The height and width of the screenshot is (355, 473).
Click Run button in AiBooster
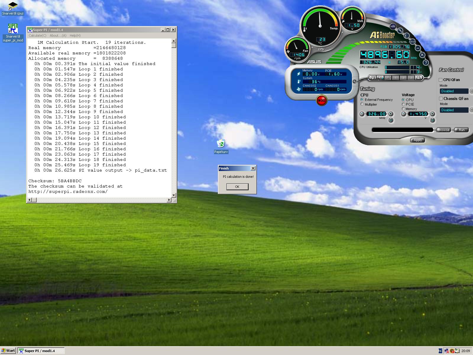[461, 130]
